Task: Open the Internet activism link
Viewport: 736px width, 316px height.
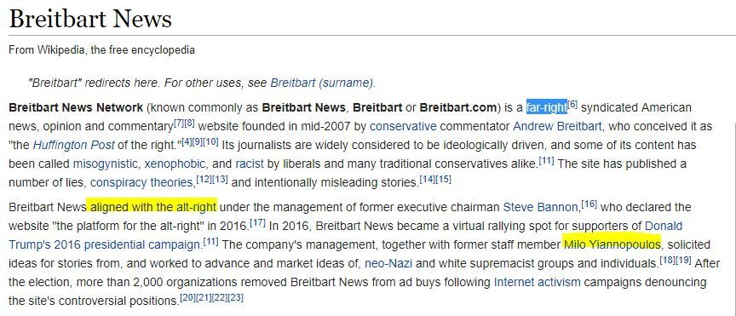Action: coord(537,282)
